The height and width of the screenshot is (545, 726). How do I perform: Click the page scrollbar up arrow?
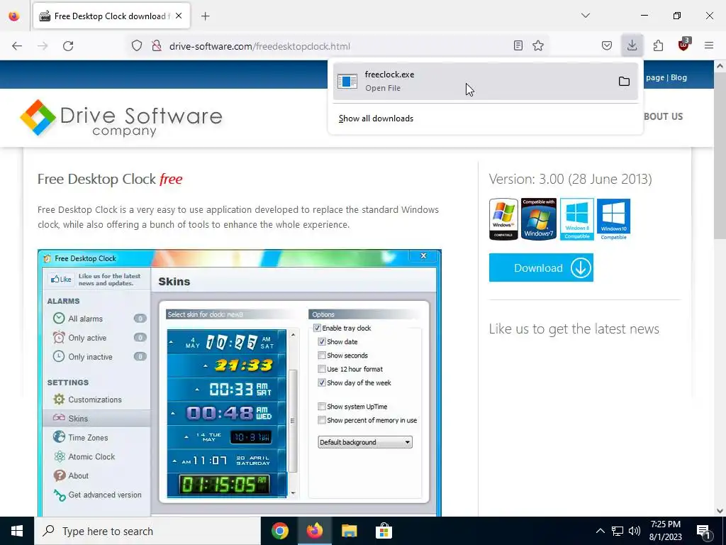click(720, 66)
